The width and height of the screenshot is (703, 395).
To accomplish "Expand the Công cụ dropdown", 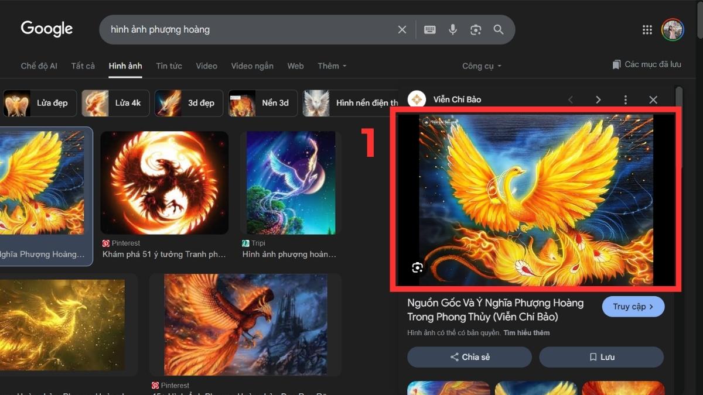I will click(x=482, y=66).
